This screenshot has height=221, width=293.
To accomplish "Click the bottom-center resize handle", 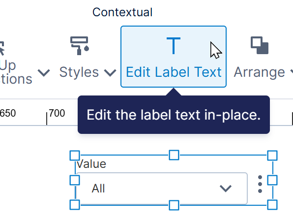I will pos(174,205).
